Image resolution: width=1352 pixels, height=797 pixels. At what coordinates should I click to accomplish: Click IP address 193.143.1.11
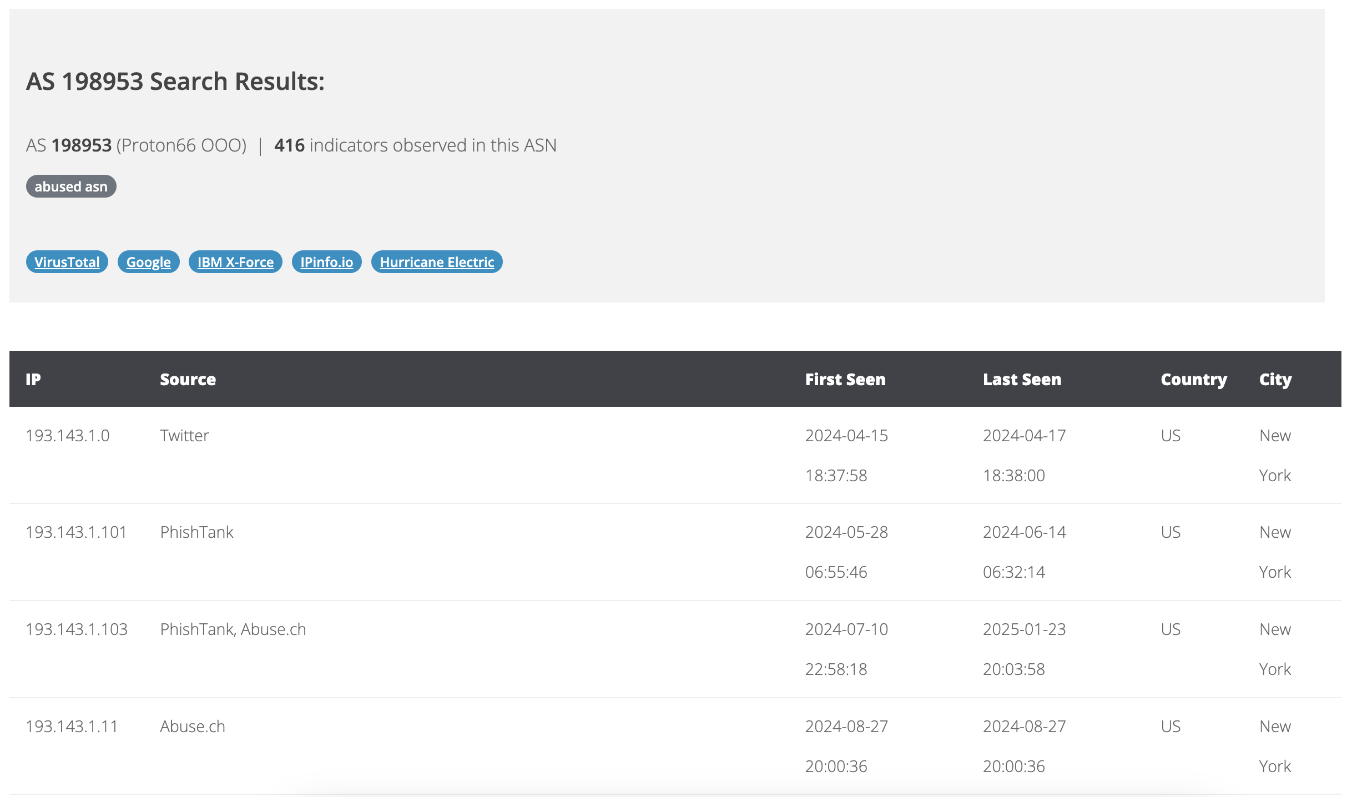pos(72,727)
